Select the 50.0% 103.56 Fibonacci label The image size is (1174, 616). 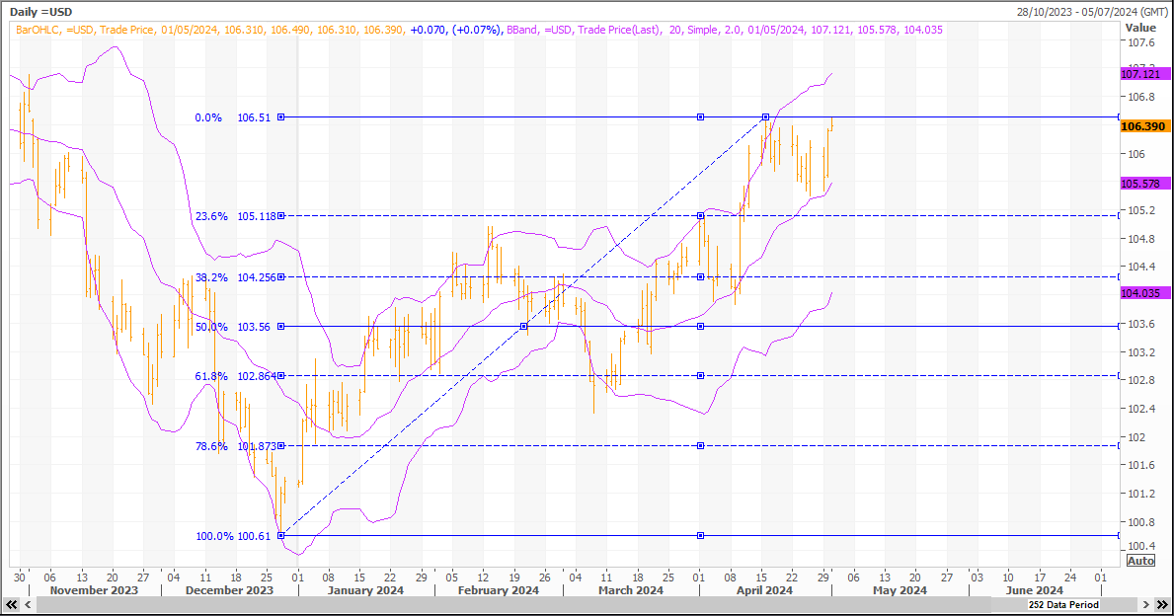point(233,327)
